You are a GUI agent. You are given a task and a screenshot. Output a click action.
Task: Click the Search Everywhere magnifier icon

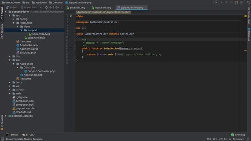(x=248, y=2)
